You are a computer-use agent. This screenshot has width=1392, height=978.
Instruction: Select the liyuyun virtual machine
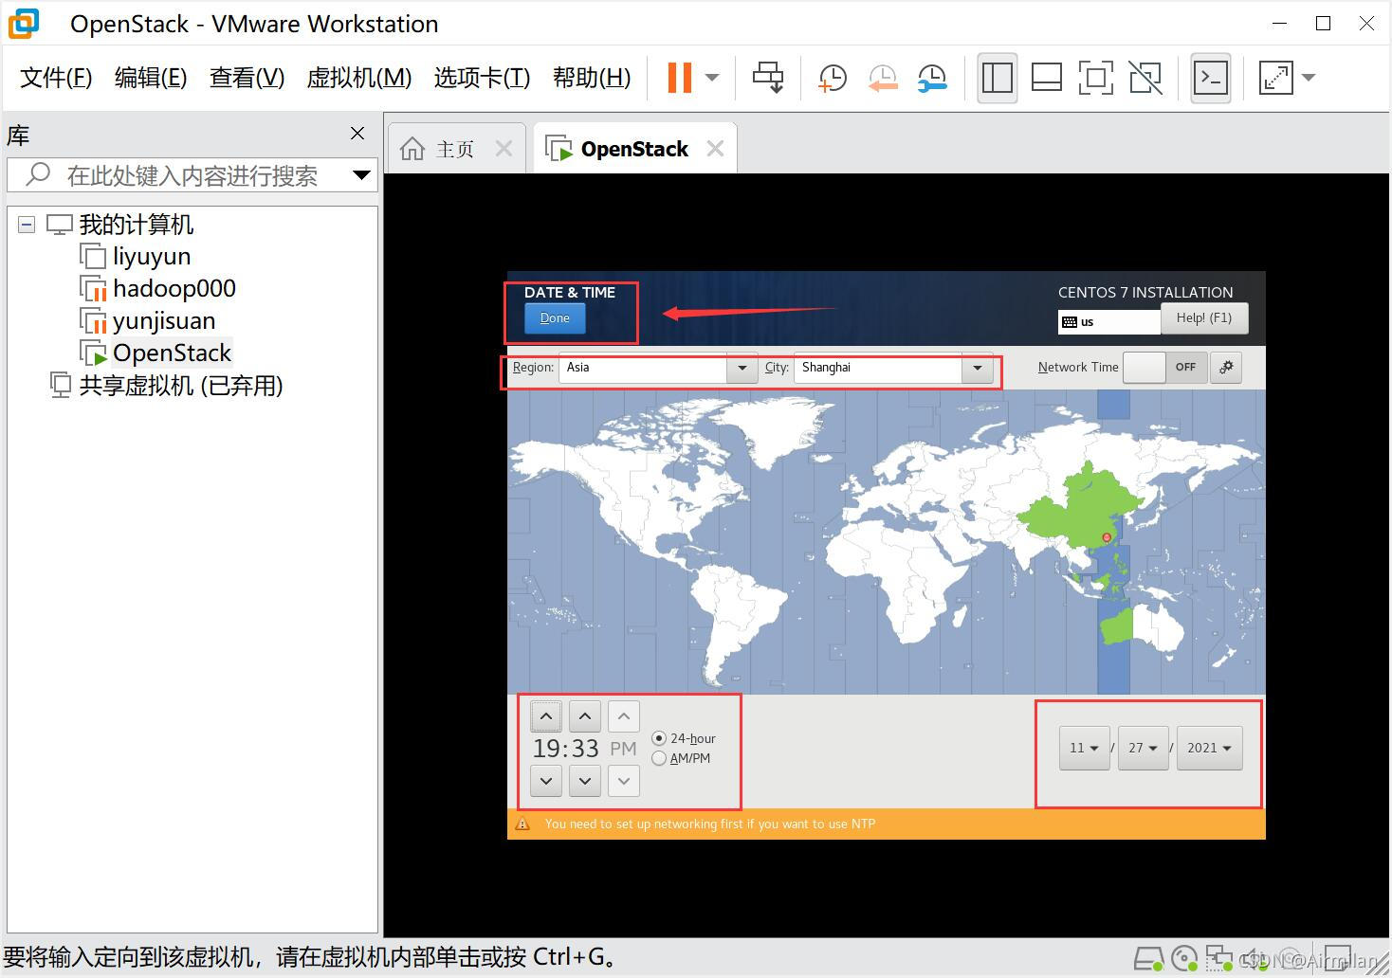(152, 257)
